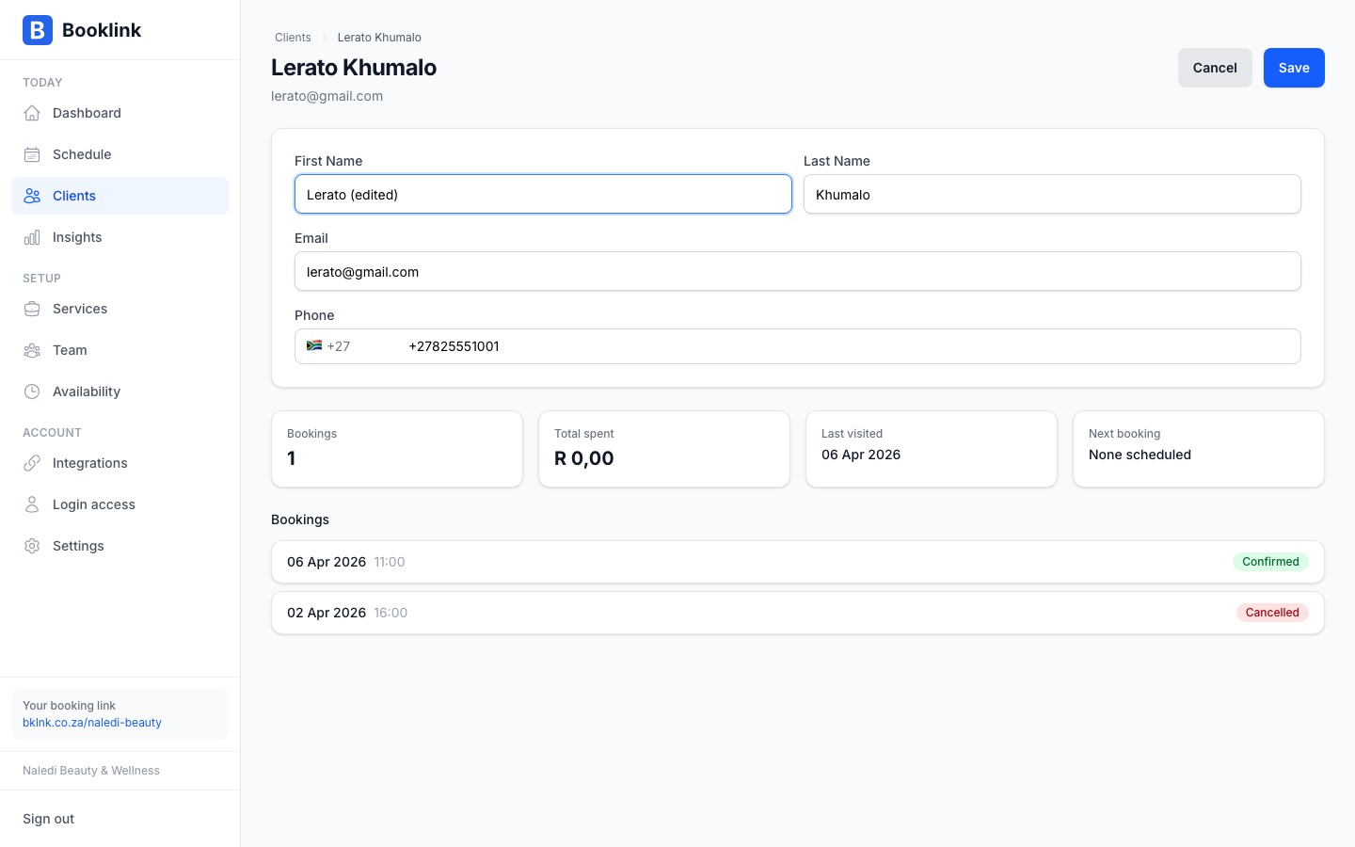Click the Login access person icon
This screenshot has width=1355, height=847.
(x=32, y=504)
